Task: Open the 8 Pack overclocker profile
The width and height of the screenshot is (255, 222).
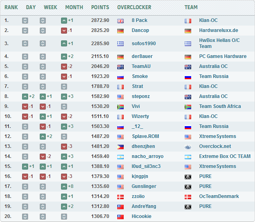Action: click(139, 20)
